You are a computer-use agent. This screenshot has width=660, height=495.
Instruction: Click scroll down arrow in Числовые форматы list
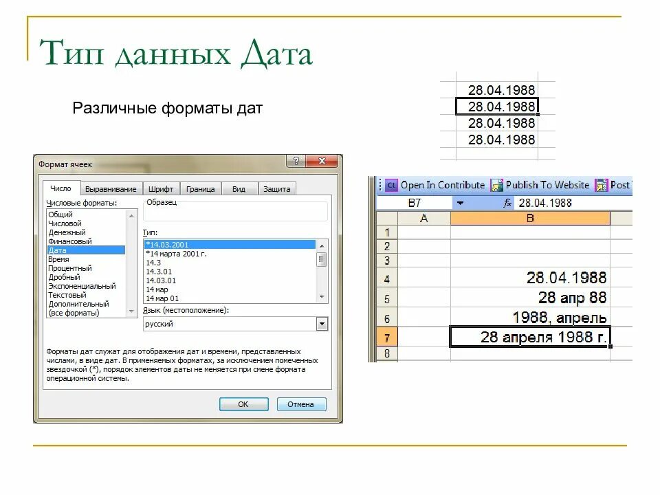[x=131, y=311]
